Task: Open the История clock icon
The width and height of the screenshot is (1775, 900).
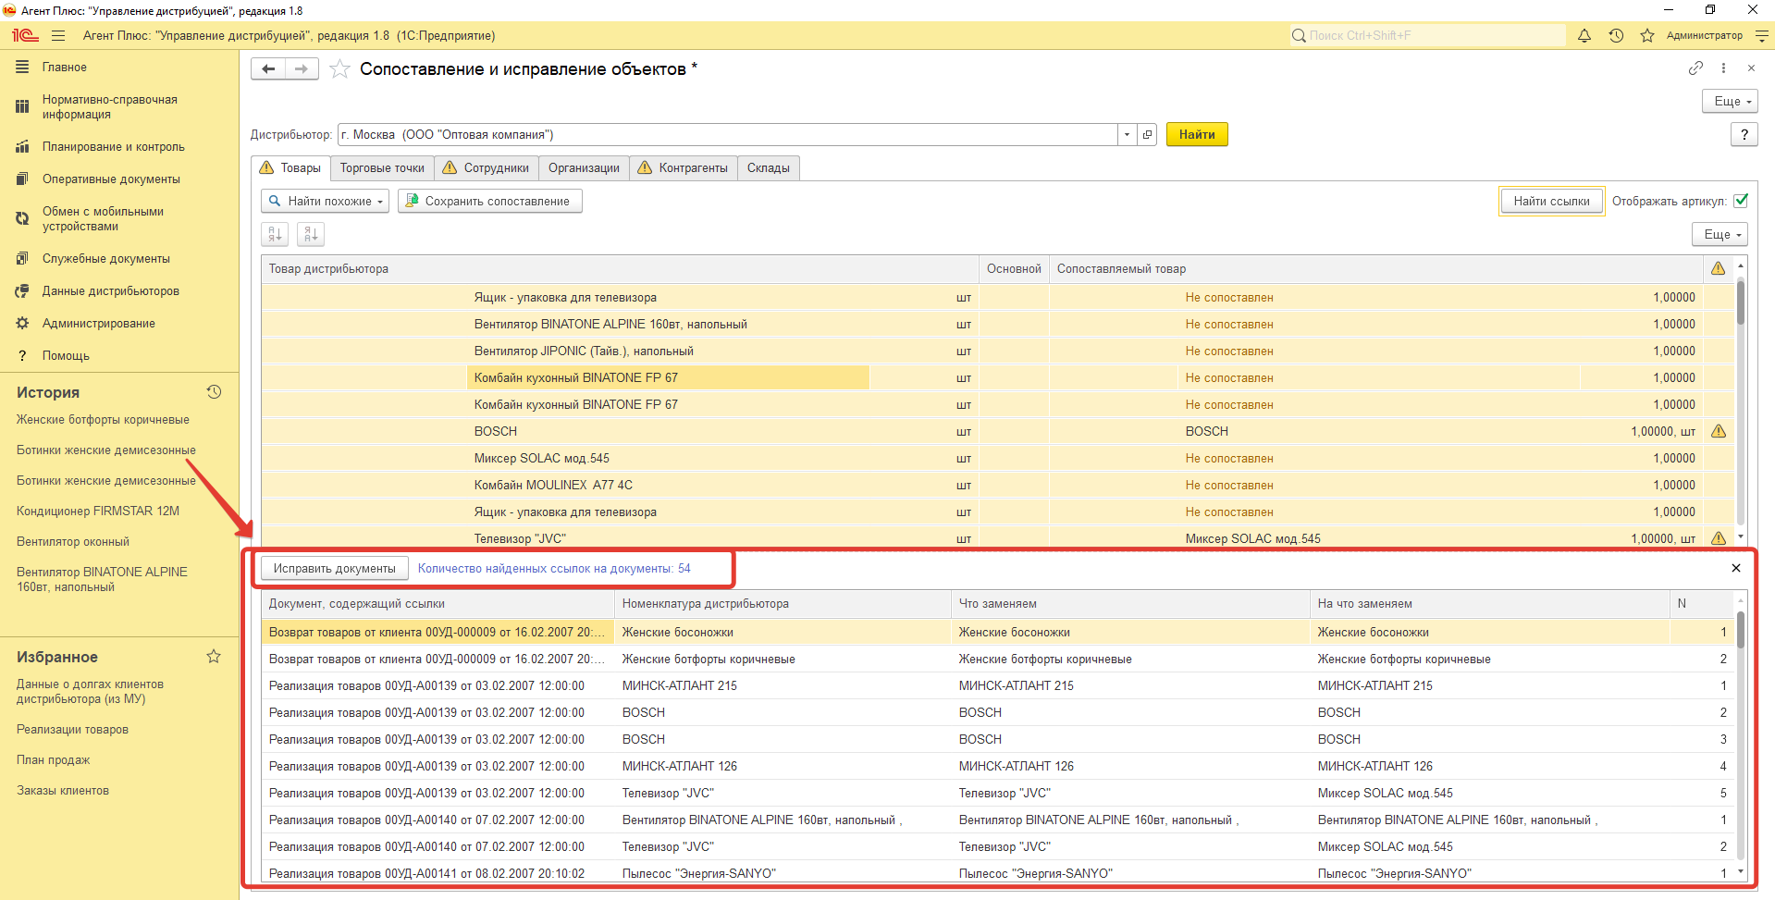Action: 214,392
